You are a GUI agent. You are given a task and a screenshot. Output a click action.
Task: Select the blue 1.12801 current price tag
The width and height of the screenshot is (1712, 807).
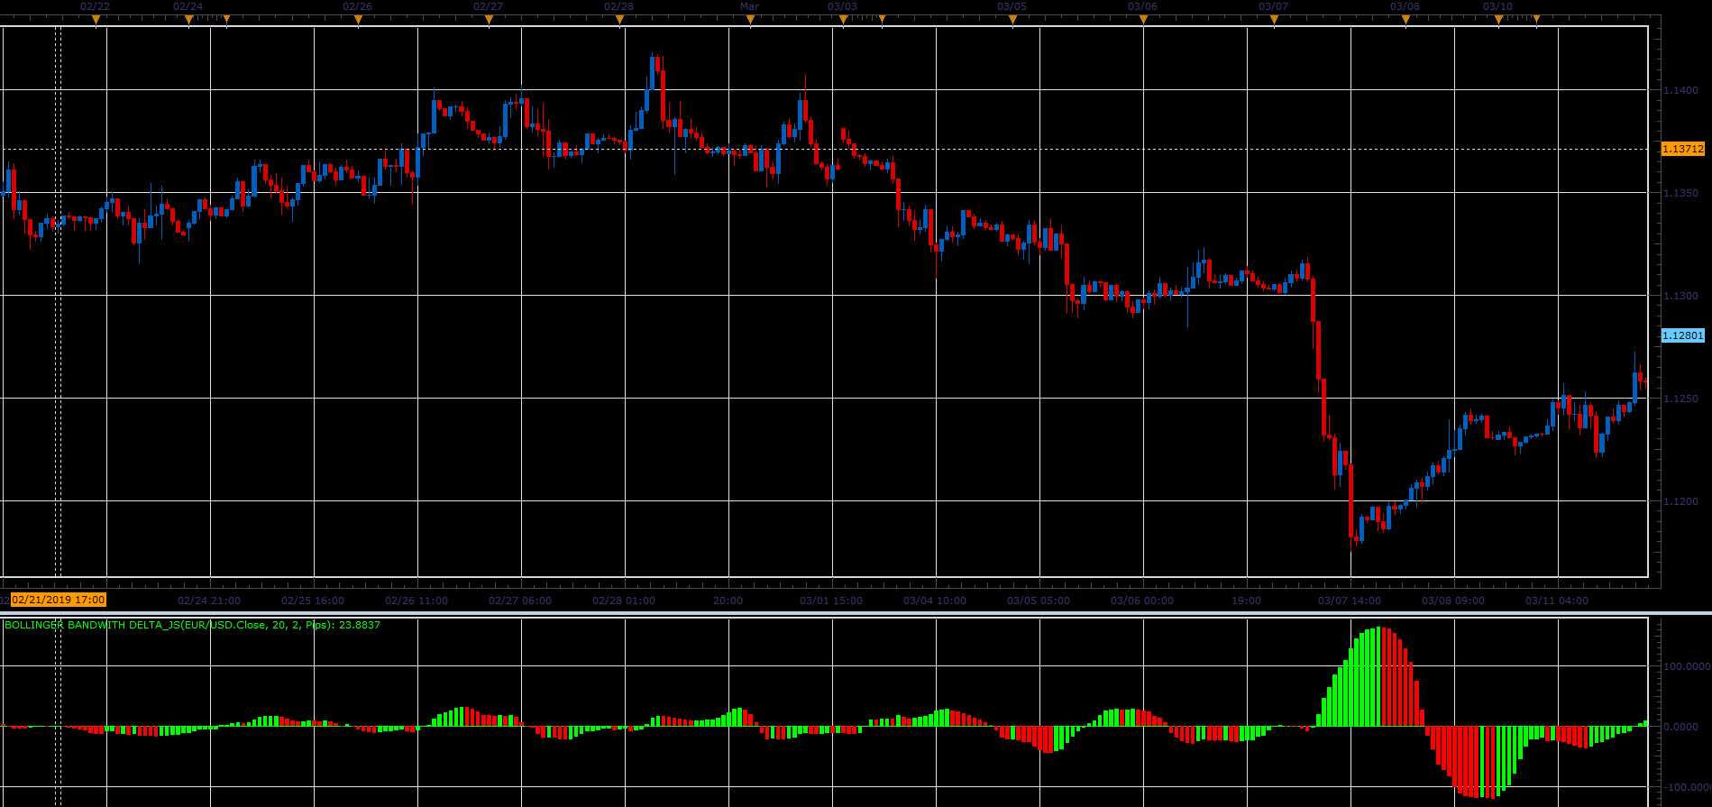[1683, 335]
